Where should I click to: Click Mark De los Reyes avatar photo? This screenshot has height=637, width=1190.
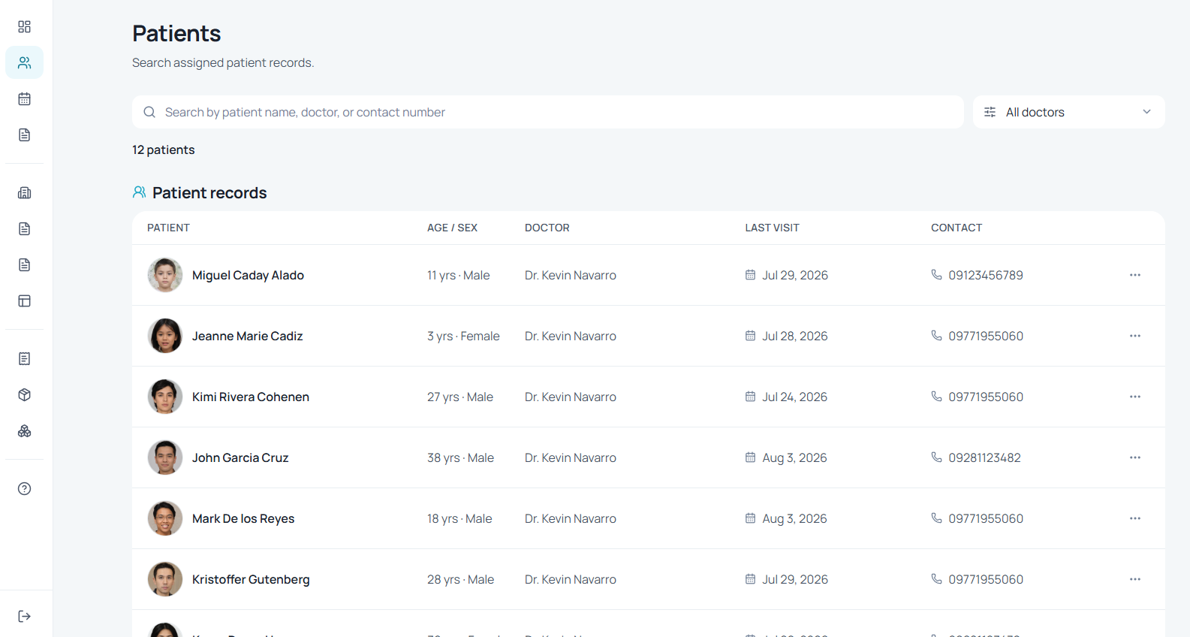click(x=165, y=518)
